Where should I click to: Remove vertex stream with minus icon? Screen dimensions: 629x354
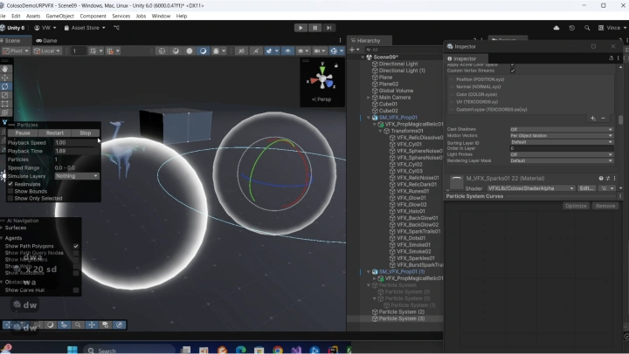click(x=603, y=118)
